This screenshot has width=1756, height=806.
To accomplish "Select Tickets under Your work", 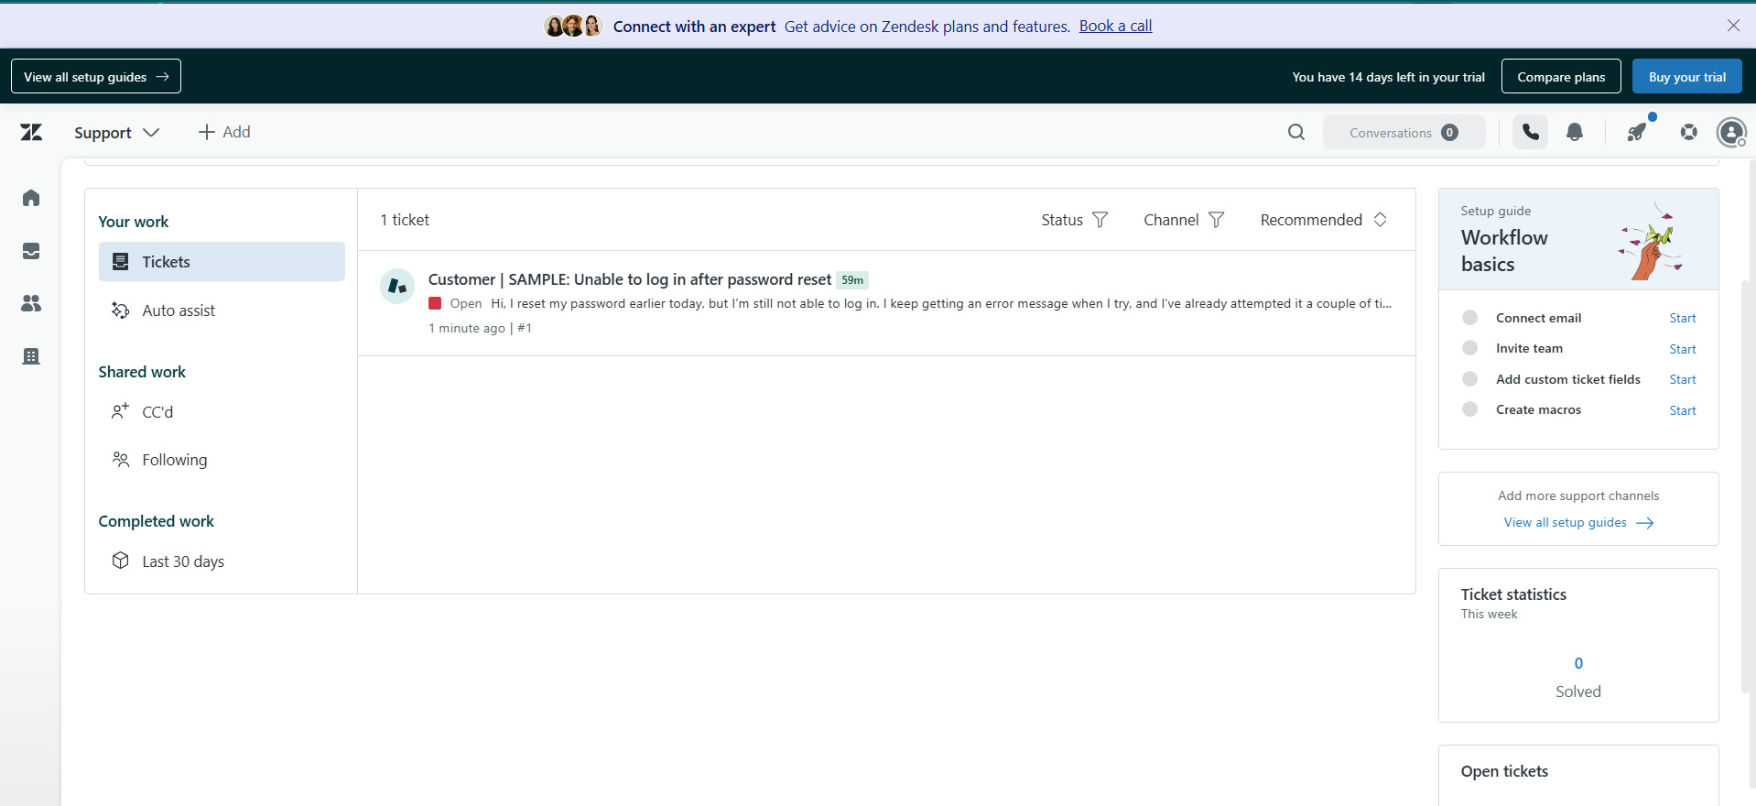I will click(x=222, y=262).
